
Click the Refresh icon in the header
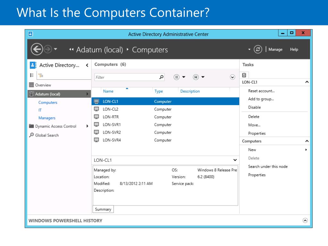pyautogui.click(x=258, y=49)
